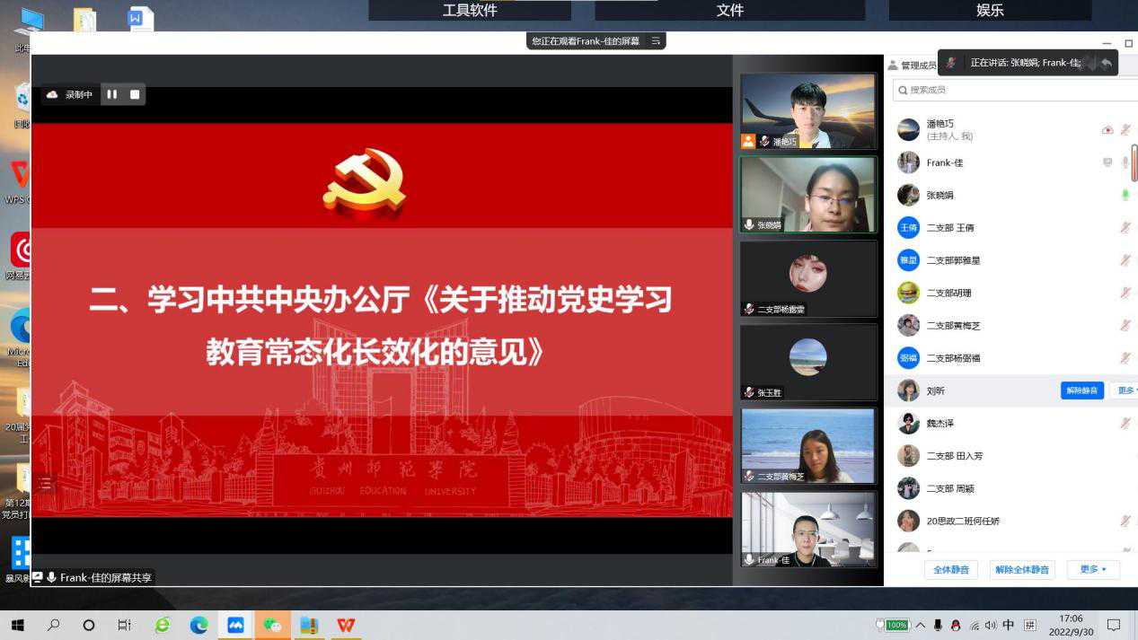Stop the cloud recording
The height and width of the screenshot is (640, 1138).
[135, 94]
